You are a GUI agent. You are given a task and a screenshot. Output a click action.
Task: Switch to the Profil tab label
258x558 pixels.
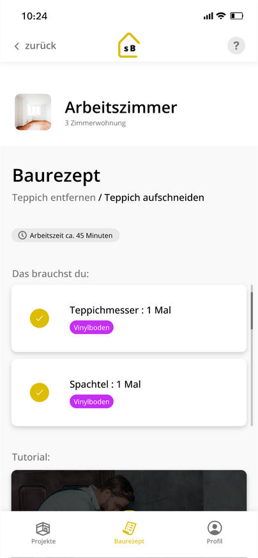pyautogui.click(x=215, y=541)
